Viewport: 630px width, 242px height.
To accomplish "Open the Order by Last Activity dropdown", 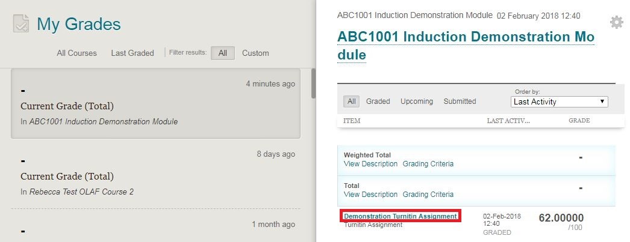I will click(x=559, y=101).
